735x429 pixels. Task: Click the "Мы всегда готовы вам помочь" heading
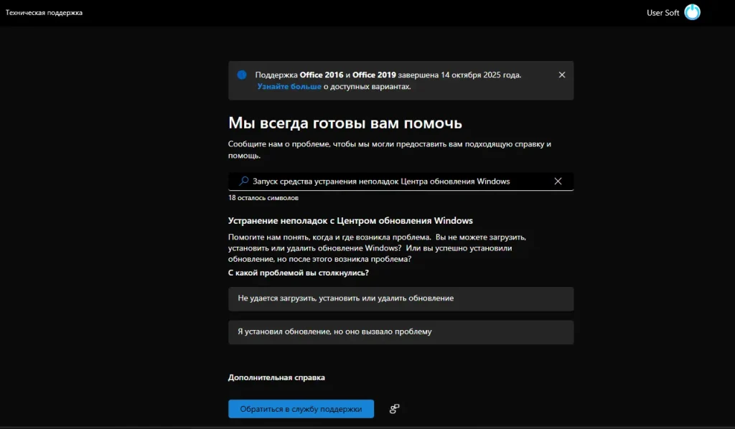point(345,123)
